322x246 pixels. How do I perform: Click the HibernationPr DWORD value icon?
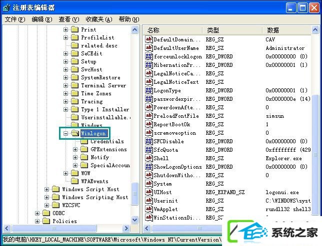[x=149, y=65]
